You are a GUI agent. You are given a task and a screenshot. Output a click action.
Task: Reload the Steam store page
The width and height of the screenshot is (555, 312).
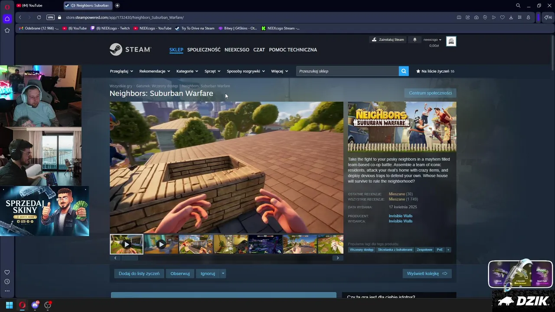tap(39, 17)
